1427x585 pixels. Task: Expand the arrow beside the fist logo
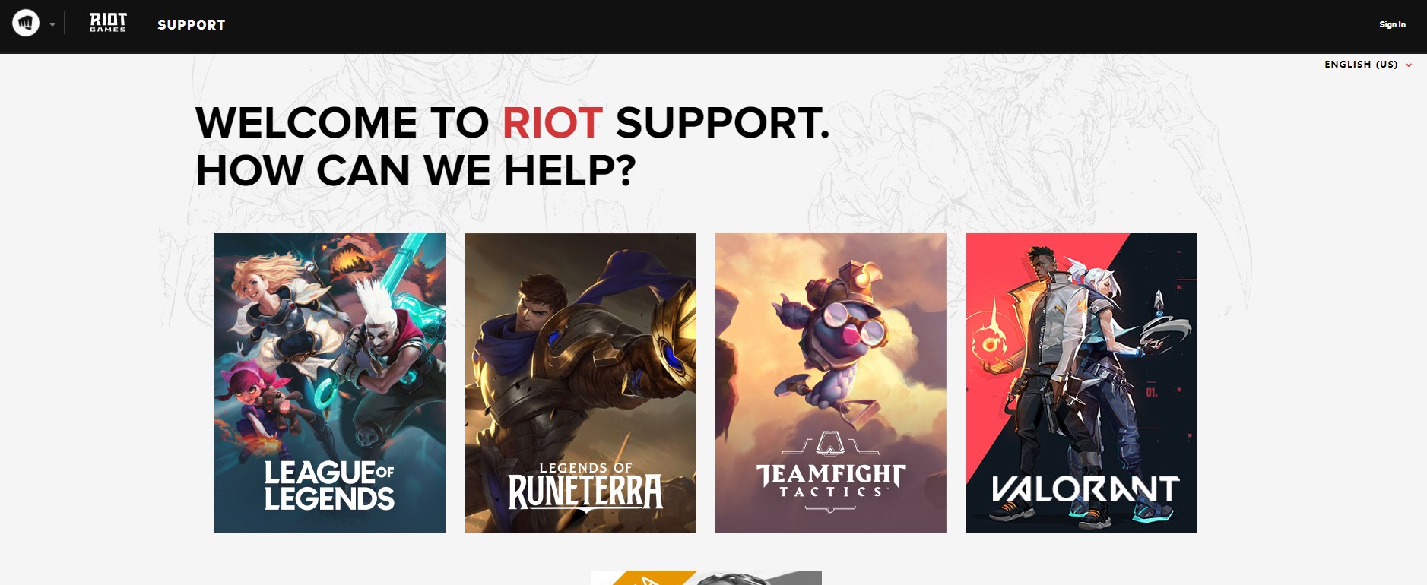coord(52,24)
